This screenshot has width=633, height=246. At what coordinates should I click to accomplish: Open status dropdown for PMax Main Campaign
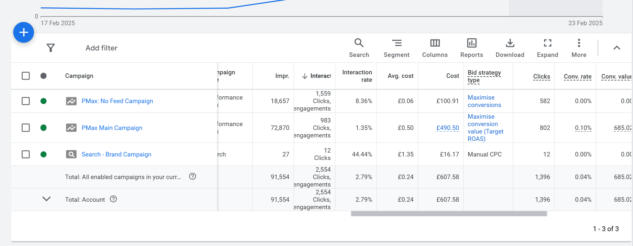pyautogui.click(x=44, y=128)
